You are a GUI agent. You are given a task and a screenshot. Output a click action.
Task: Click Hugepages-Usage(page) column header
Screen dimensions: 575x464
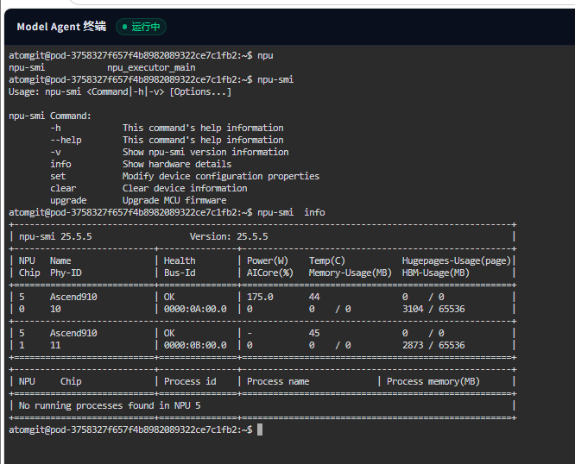point(456,260)
